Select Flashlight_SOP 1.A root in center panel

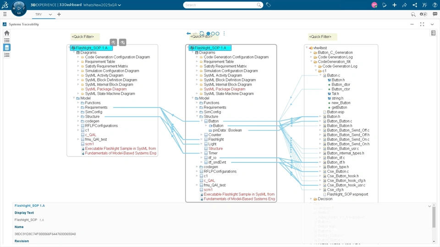click(x=210, y=48)
